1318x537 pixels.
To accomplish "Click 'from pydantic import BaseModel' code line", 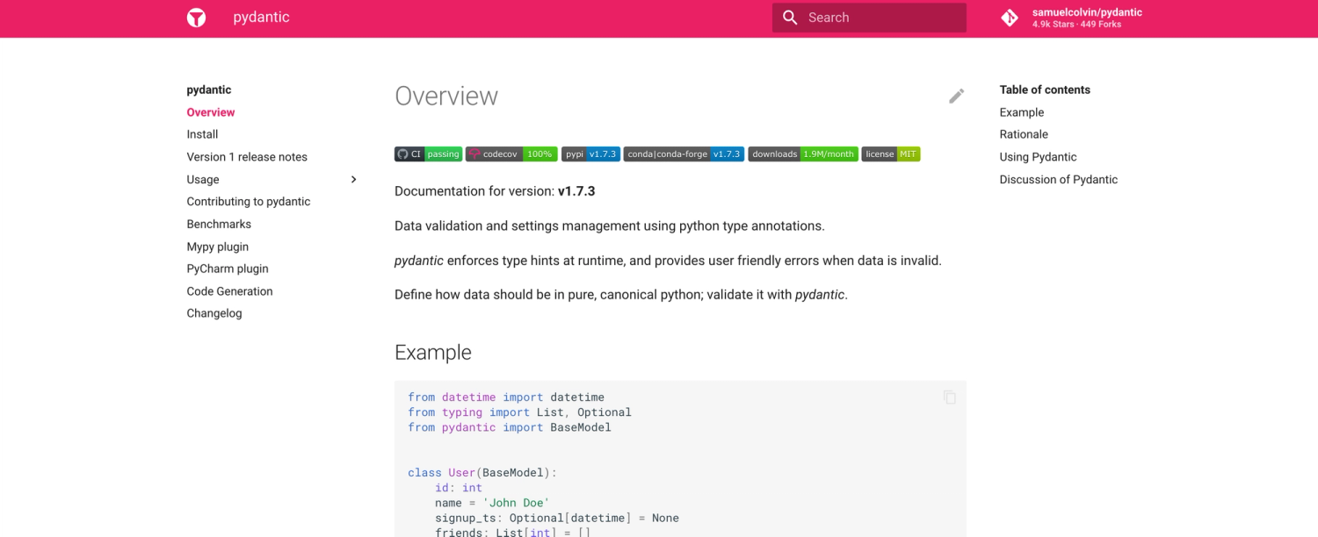I will tap(510, 427).
